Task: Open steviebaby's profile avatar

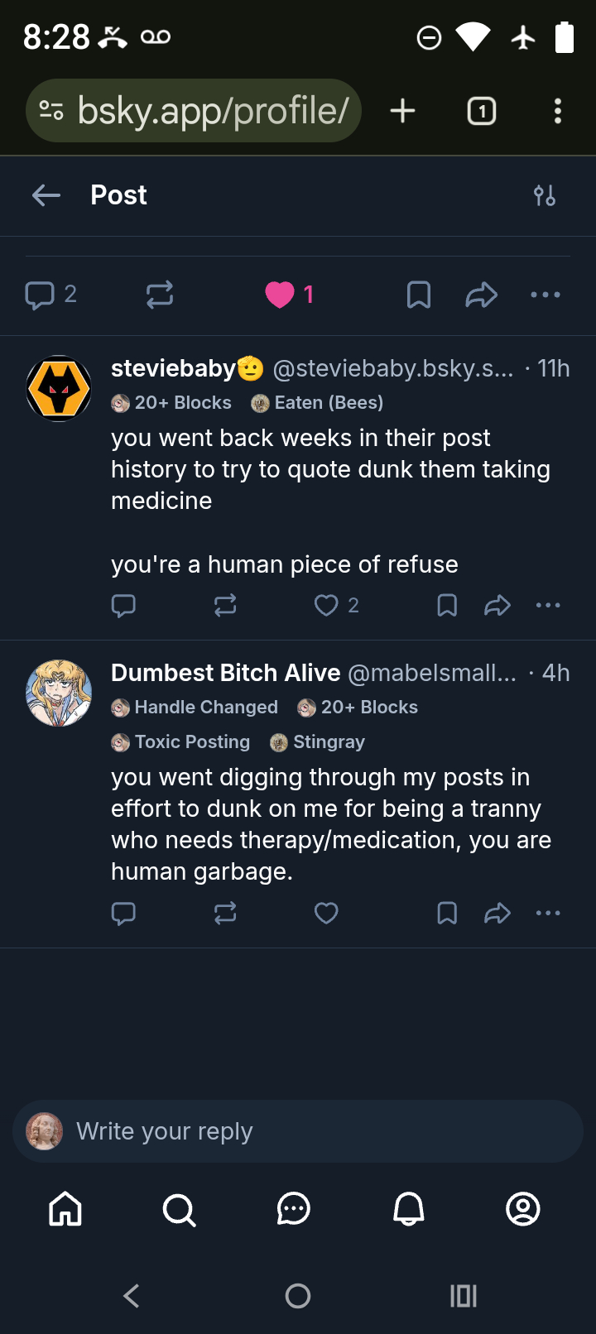Action: 59,388
